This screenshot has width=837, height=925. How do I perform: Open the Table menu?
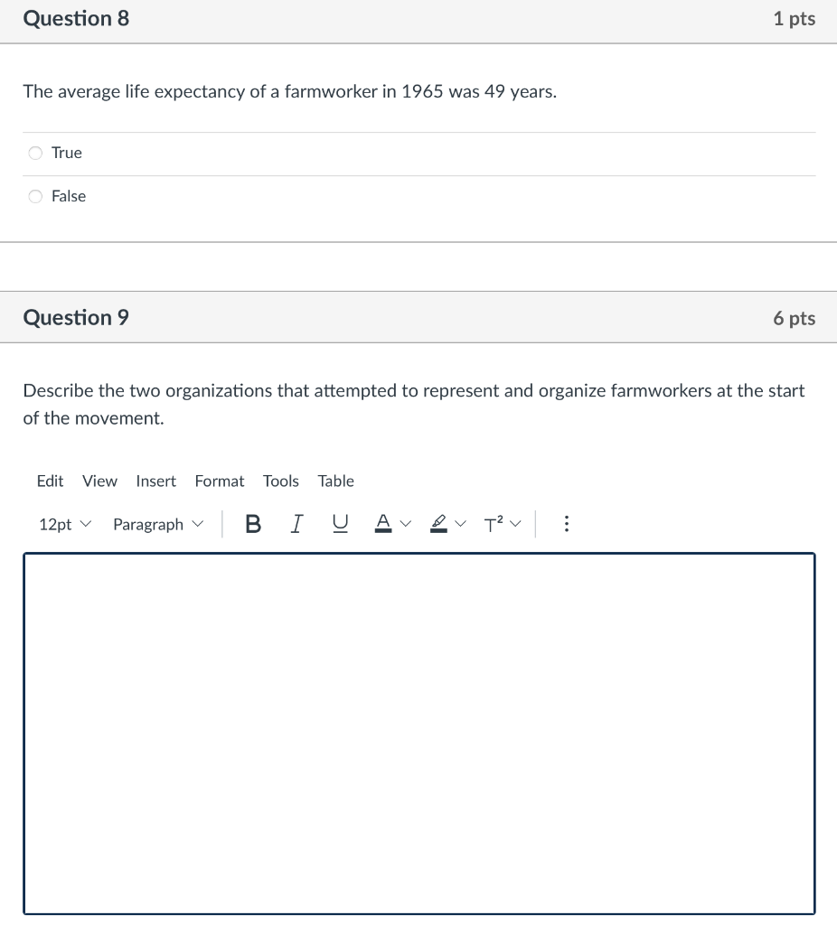coord(335,481)
